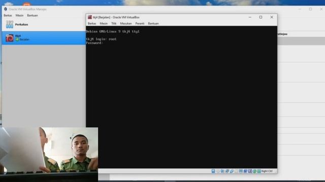Minimize the tkj4 VM window
Screen dimensions: 325x182
[250, 17]
